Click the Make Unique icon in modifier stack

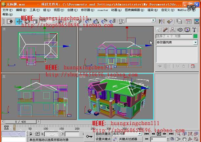(178, 66)
